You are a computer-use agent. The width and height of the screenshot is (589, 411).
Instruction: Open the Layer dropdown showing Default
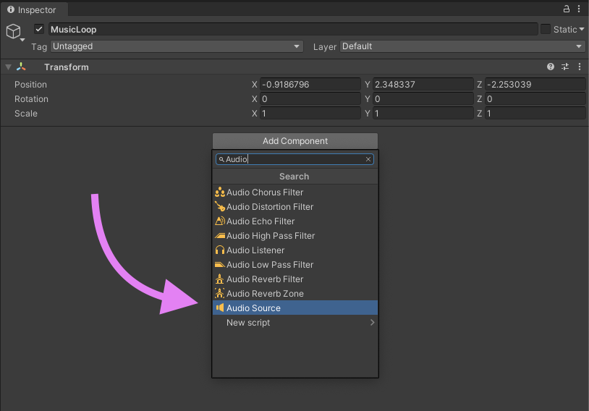coord(462,46)
